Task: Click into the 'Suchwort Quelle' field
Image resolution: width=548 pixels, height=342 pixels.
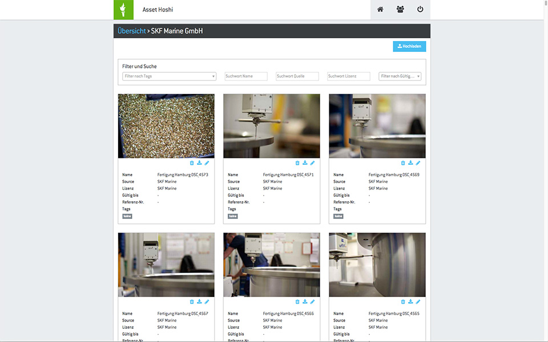Action: 297,76
